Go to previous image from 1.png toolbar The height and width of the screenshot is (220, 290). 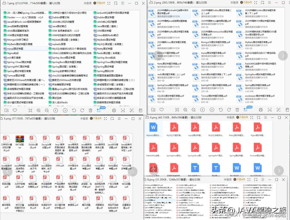56,110
